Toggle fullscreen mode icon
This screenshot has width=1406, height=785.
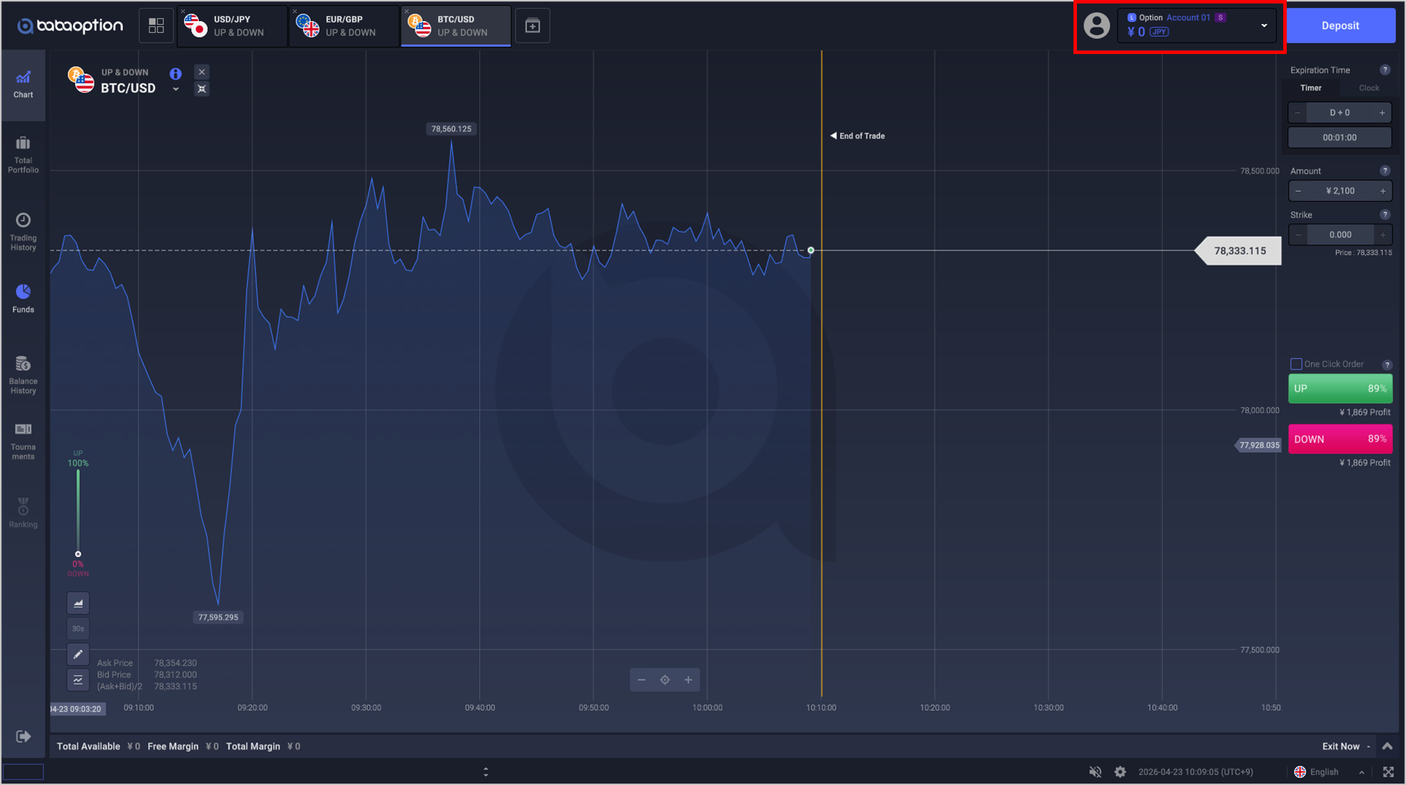point(1388,772)
